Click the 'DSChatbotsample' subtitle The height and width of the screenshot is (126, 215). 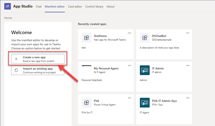click(x=162, y=40)
